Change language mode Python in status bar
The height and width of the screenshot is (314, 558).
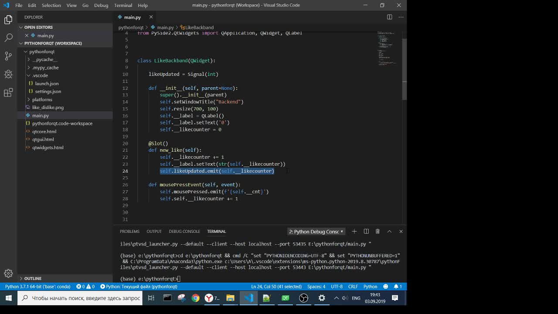370,287
